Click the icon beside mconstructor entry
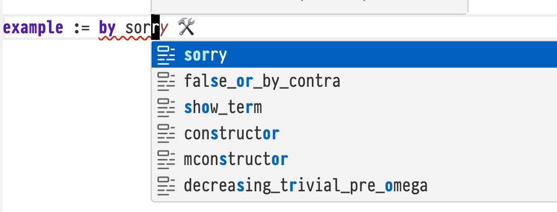The height and width of the screenshot is (212, 557). (x=166, y=160)
